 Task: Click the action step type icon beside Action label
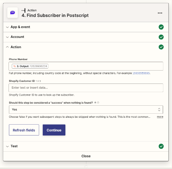click(23, 10)
